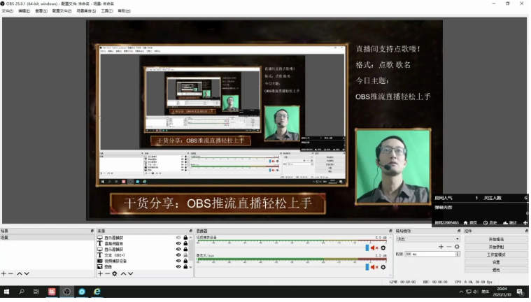Undock the Controls panel with its float icon
This screenshot has height=302, width=531.
pyautogui.click(x=527, y=231)
